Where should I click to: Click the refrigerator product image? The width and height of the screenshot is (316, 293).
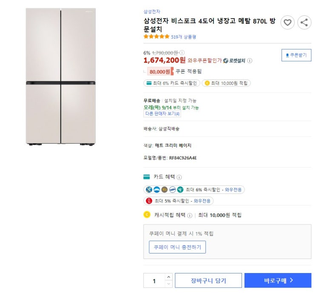pyautogui.click(x=61, y=77)
